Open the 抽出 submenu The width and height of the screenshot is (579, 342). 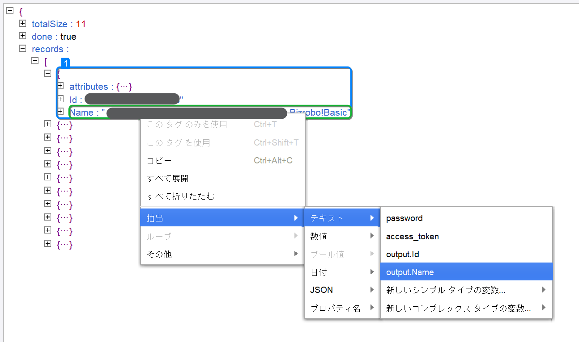coord(223,218)
